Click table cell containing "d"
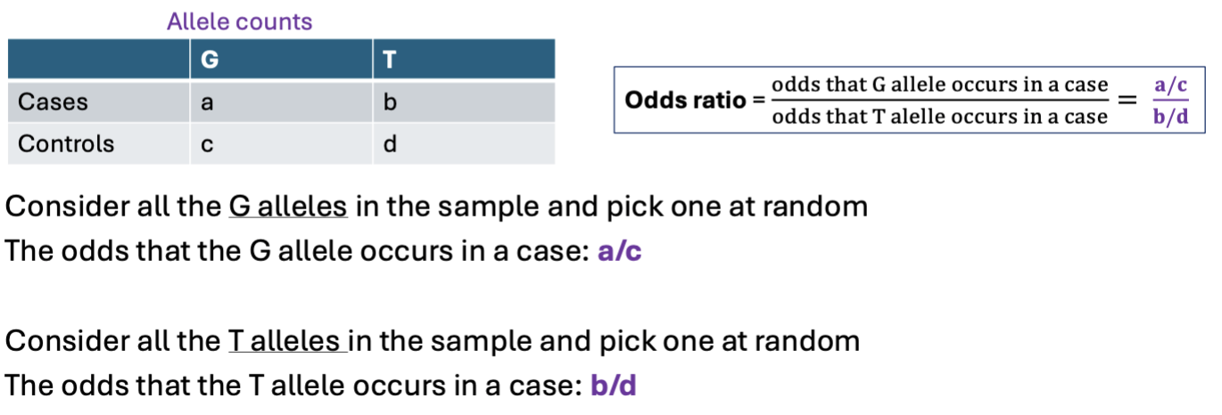This screenshot has height=415, width=1222. 463,143
